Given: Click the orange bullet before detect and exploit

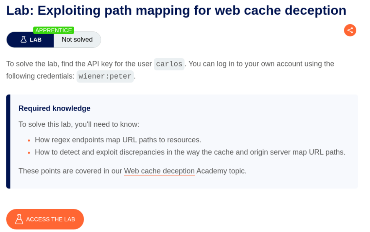Looking at the screenshot, I should tap(29, 152).
